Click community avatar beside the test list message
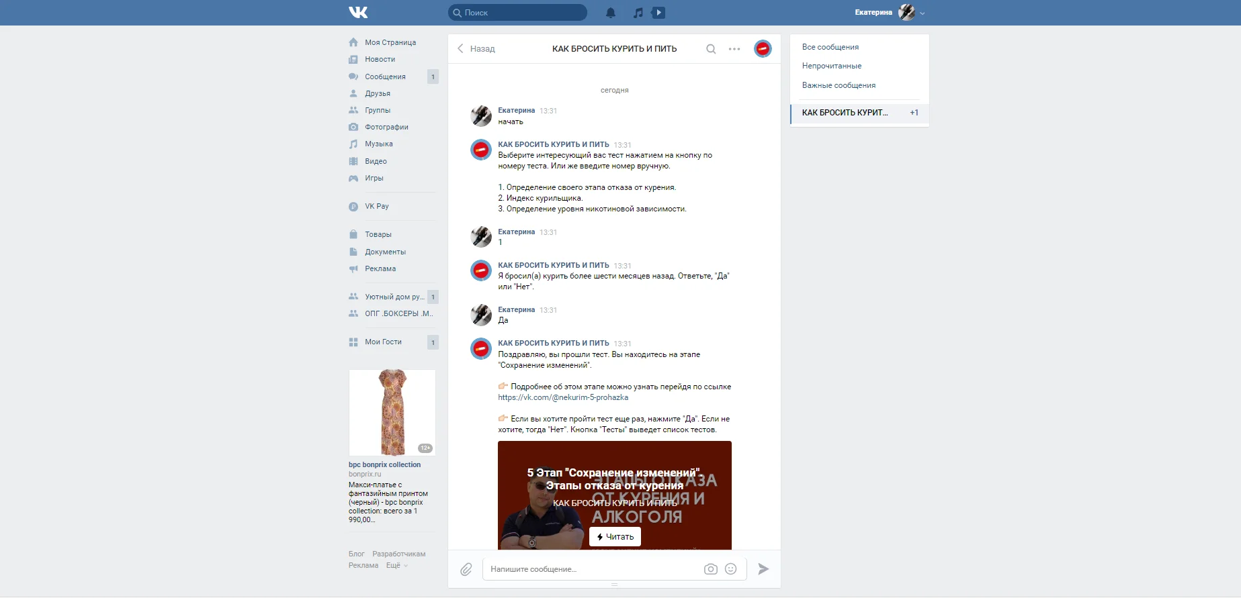Screen dimensions: 1241x598 (481, 150)
